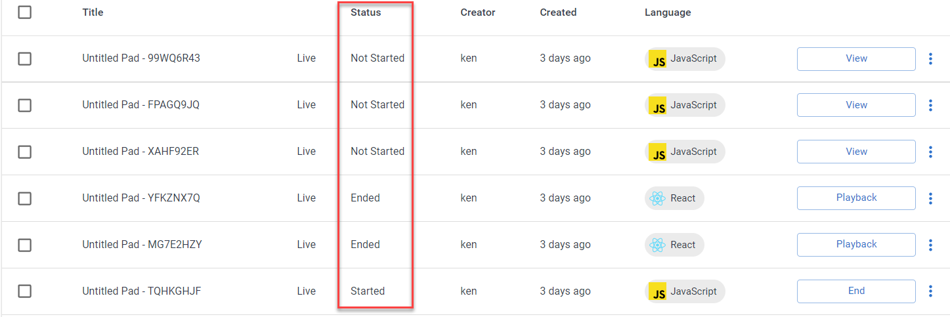The width and height of the screenshot is (950, 317).
Task: Expand the options menu for pad XAHF92ER
Action: click(x=930, y=152)
